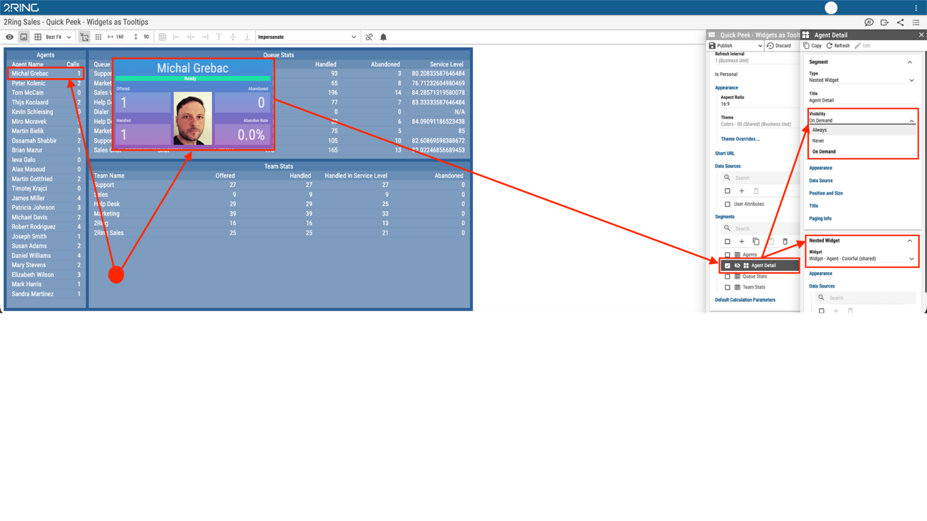This screenshot has height=521, width=927.
Task: Click the add plus icon in Segments toolbar
Action: point(742,242)
